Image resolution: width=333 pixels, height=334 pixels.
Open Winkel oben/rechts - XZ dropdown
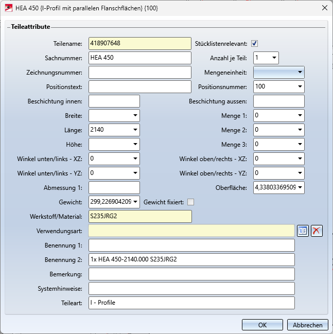coord(300,159)
